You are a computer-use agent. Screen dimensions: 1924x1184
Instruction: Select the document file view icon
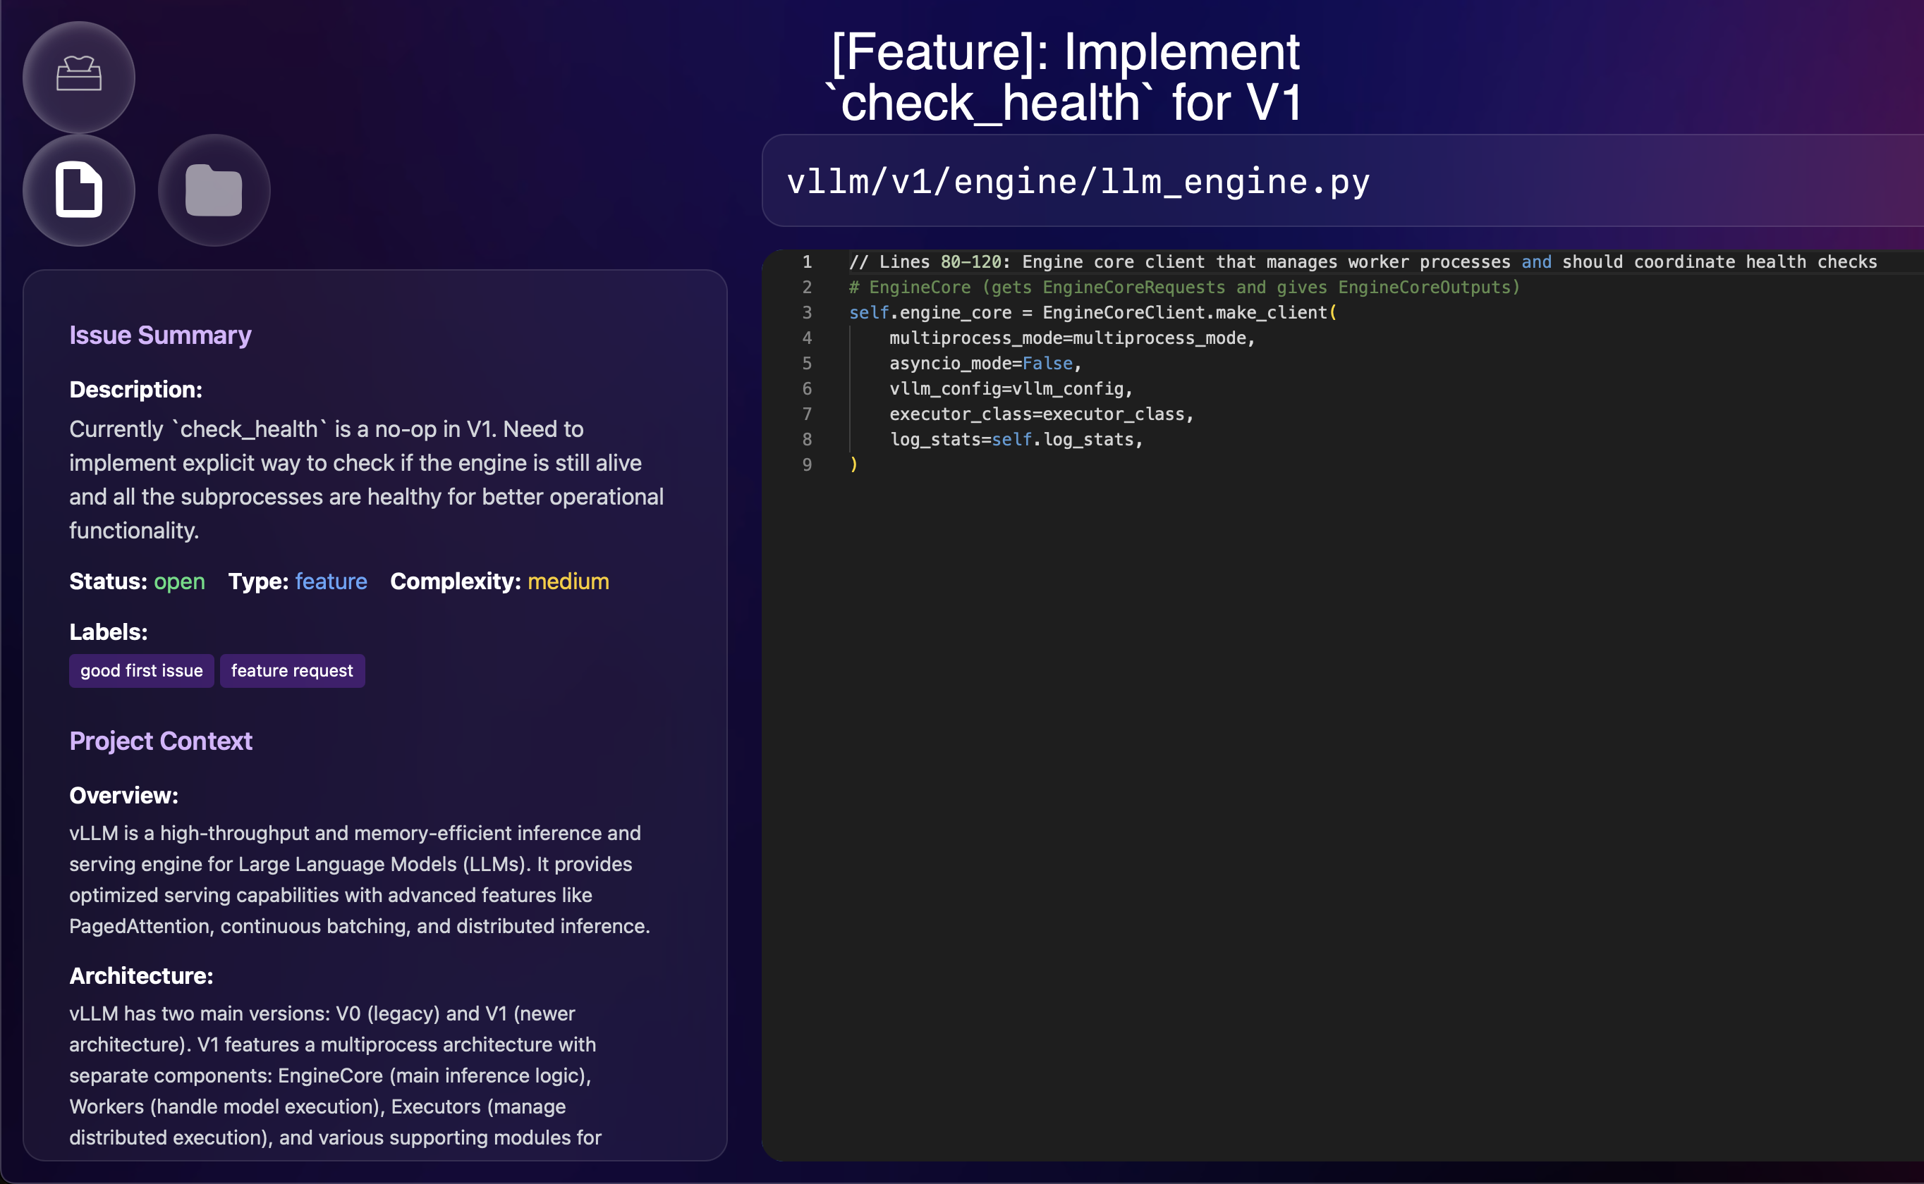point(78,190)
